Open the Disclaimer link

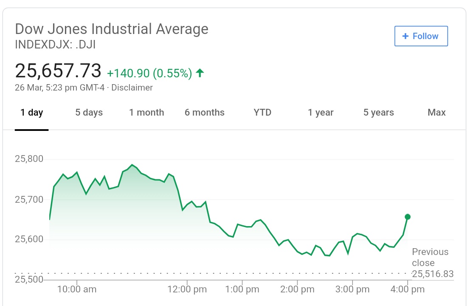132,88
